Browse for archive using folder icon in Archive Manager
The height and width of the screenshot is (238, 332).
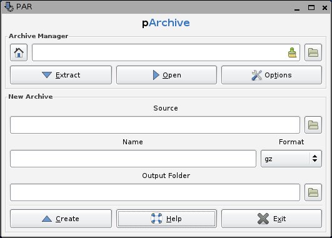(313, 52)
